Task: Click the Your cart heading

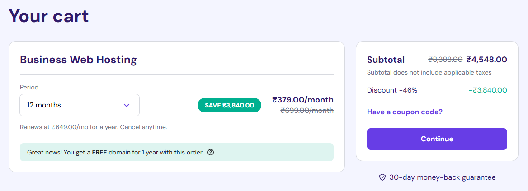Action: (49, 16)
